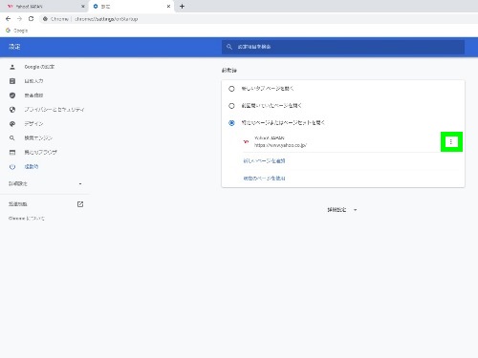Expand advanced settings (詳細設定) below the startup card
The width and height of the screenshot is (478, 358).
coord(342,210)
